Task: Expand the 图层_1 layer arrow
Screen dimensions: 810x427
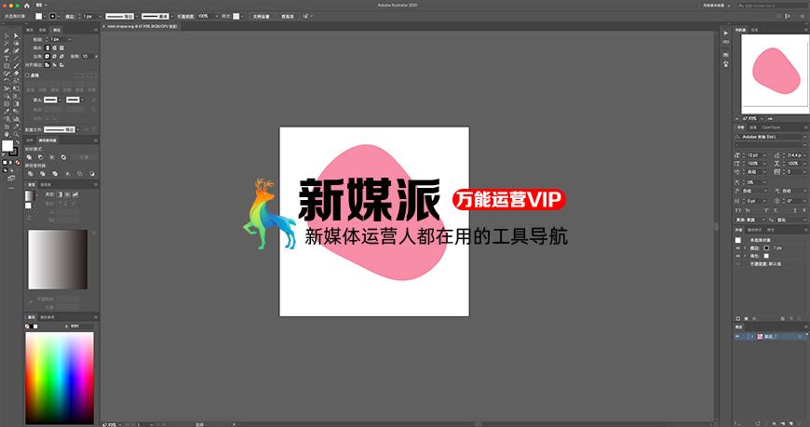Action: (752, 337)
